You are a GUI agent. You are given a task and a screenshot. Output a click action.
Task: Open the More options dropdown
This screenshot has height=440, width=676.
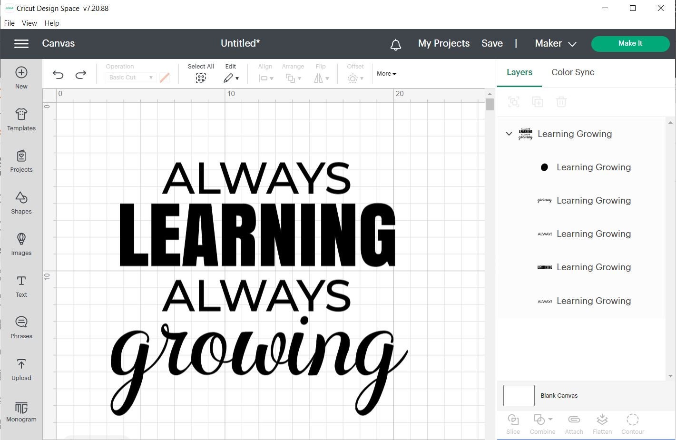(x=386, y=73)
